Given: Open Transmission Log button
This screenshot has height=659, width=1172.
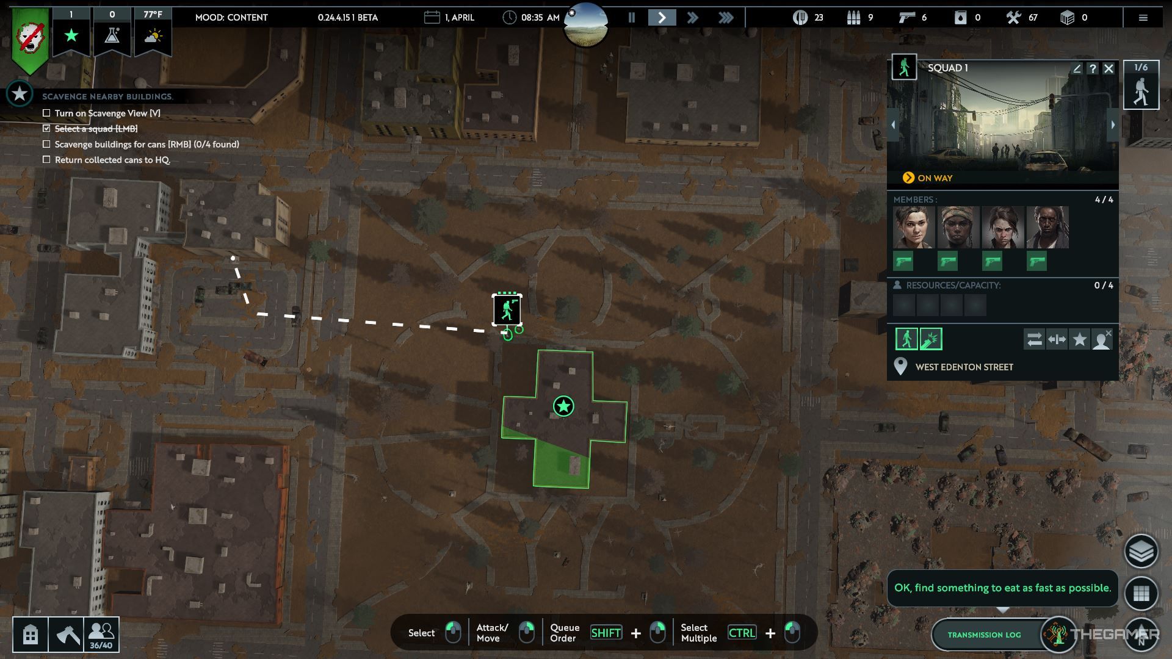Looking at the screenshot, I should [x=983, y=634].
